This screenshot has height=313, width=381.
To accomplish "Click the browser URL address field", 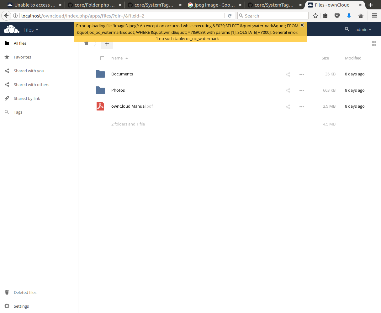I will click(122, 16).
